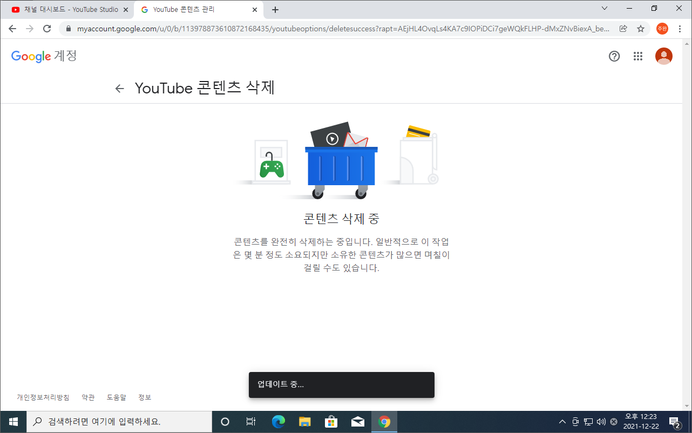View site lock information icon
Viewport: 692px width, 433px height.
pos(68,29)
